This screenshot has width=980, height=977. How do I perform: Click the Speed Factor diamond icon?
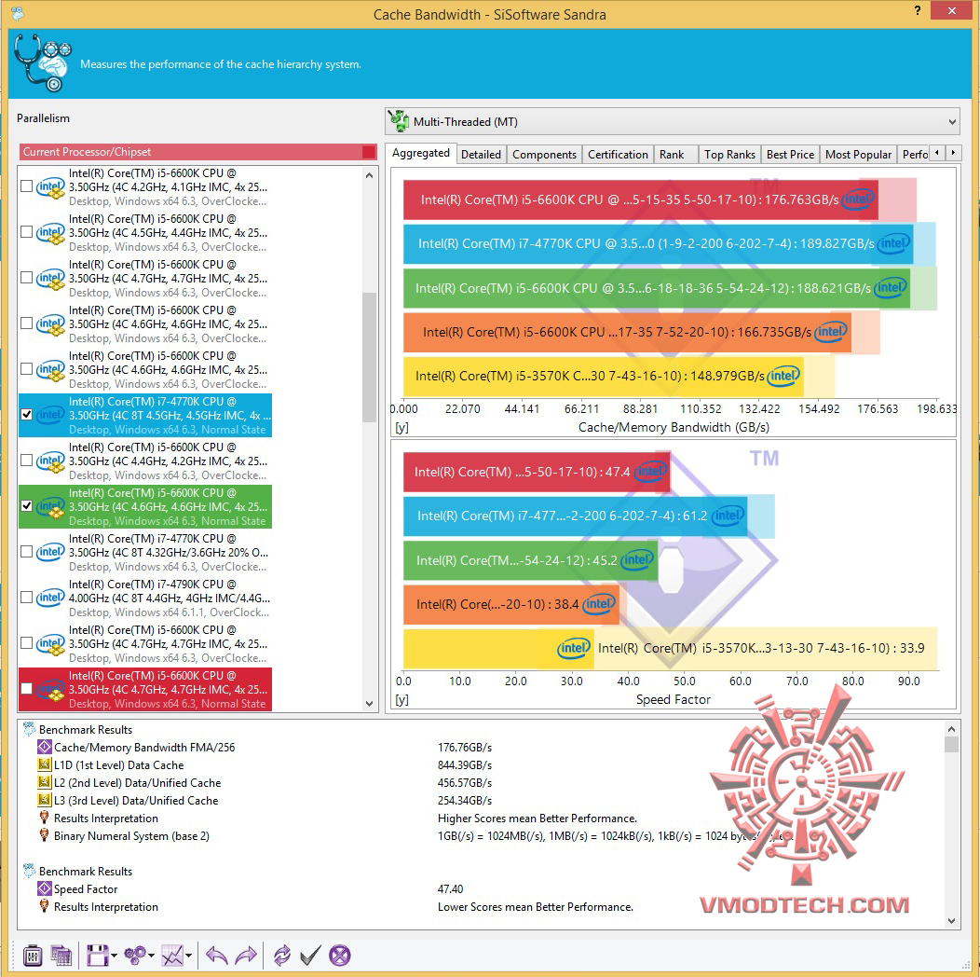[44, 888]
